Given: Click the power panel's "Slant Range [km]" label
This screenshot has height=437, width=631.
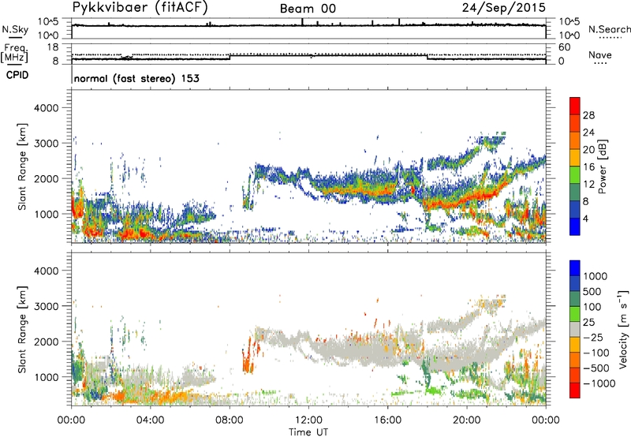Looking at the screenshot, I should (22, 166).
